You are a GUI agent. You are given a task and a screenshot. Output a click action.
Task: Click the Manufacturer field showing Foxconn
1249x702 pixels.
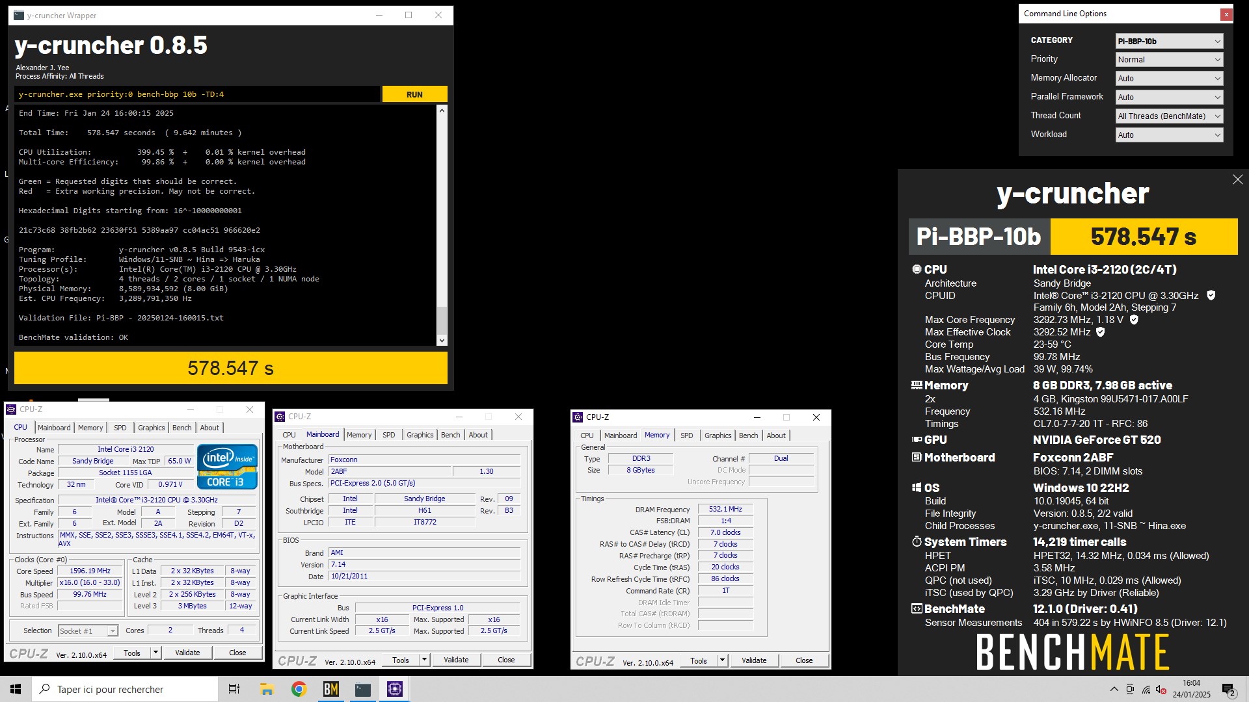tap(424, 460)
